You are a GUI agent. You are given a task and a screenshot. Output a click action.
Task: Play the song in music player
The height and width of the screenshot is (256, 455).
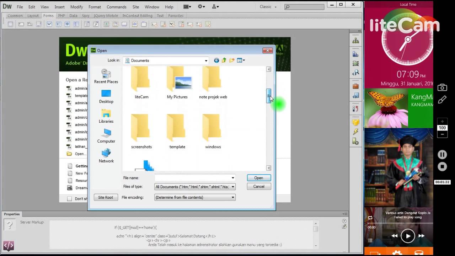(x=408, y=236)
